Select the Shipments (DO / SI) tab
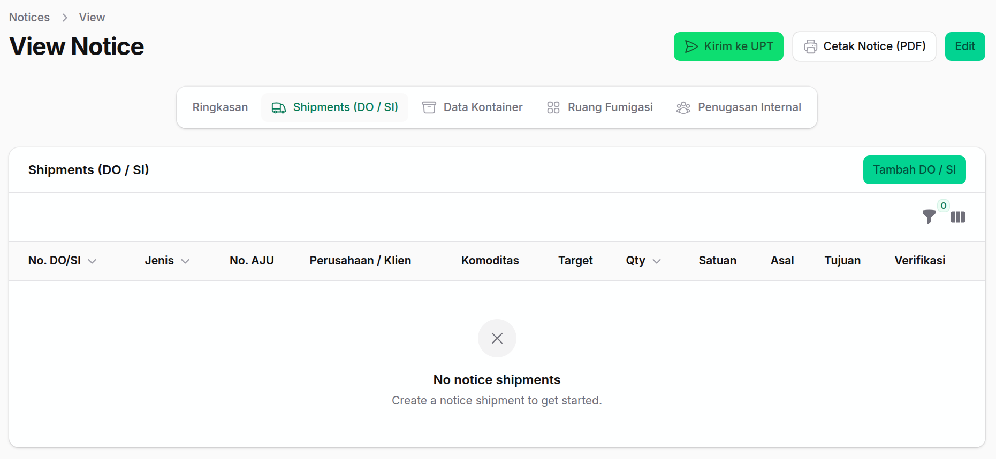This screenshot has width=996, height=459. [334, 107]
